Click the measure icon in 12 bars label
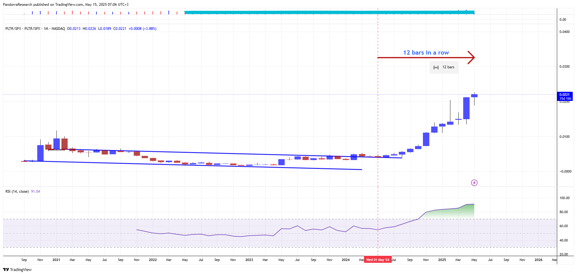The height and width of the screenshot is (275, 577). click(436, 67)
